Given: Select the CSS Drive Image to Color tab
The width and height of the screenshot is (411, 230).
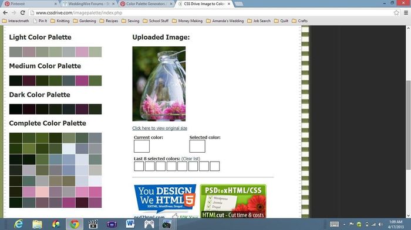Looking at the screenshot, I should 204,4.
